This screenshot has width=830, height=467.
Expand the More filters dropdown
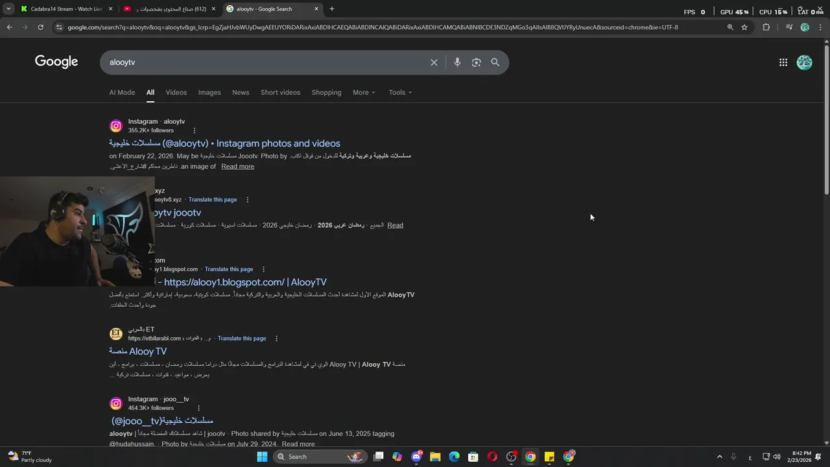coord(364,92)
